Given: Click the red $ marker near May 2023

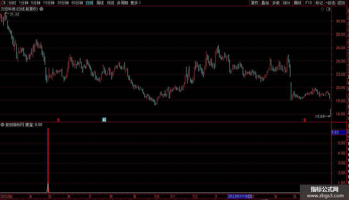Looking at the screenshot, I should [x=305, y=120].
